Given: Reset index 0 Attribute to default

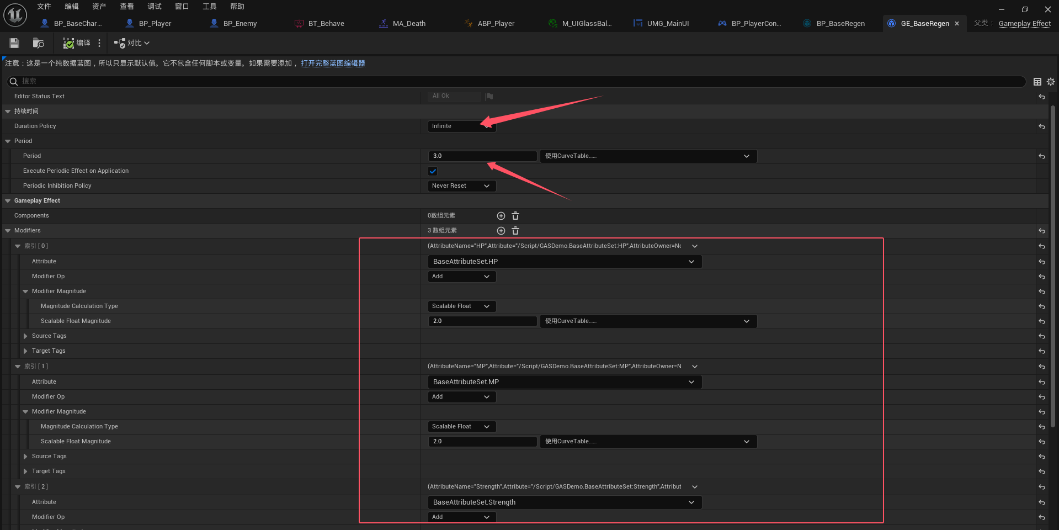Looking at the screenshot, I should point(1042,262).
